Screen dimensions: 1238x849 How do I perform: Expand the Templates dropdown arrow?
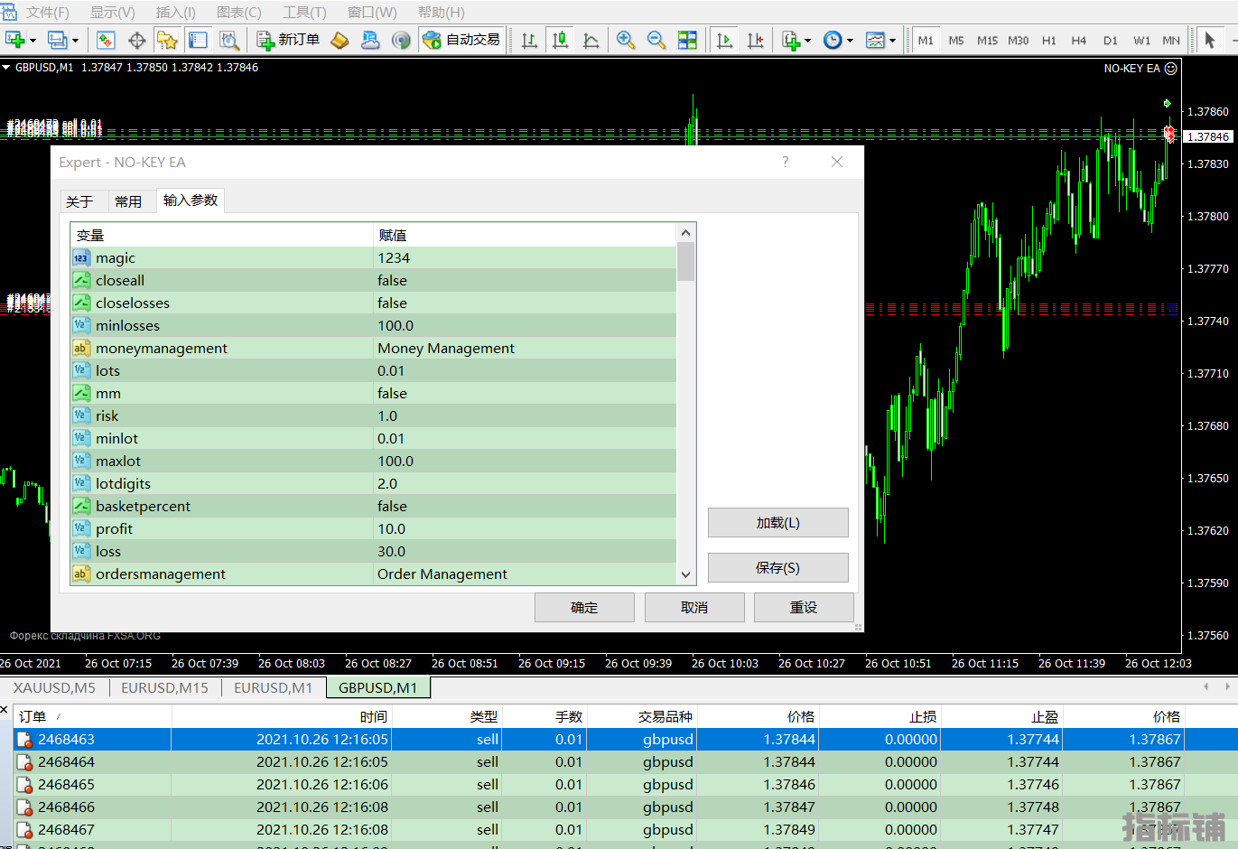point(892,41)
